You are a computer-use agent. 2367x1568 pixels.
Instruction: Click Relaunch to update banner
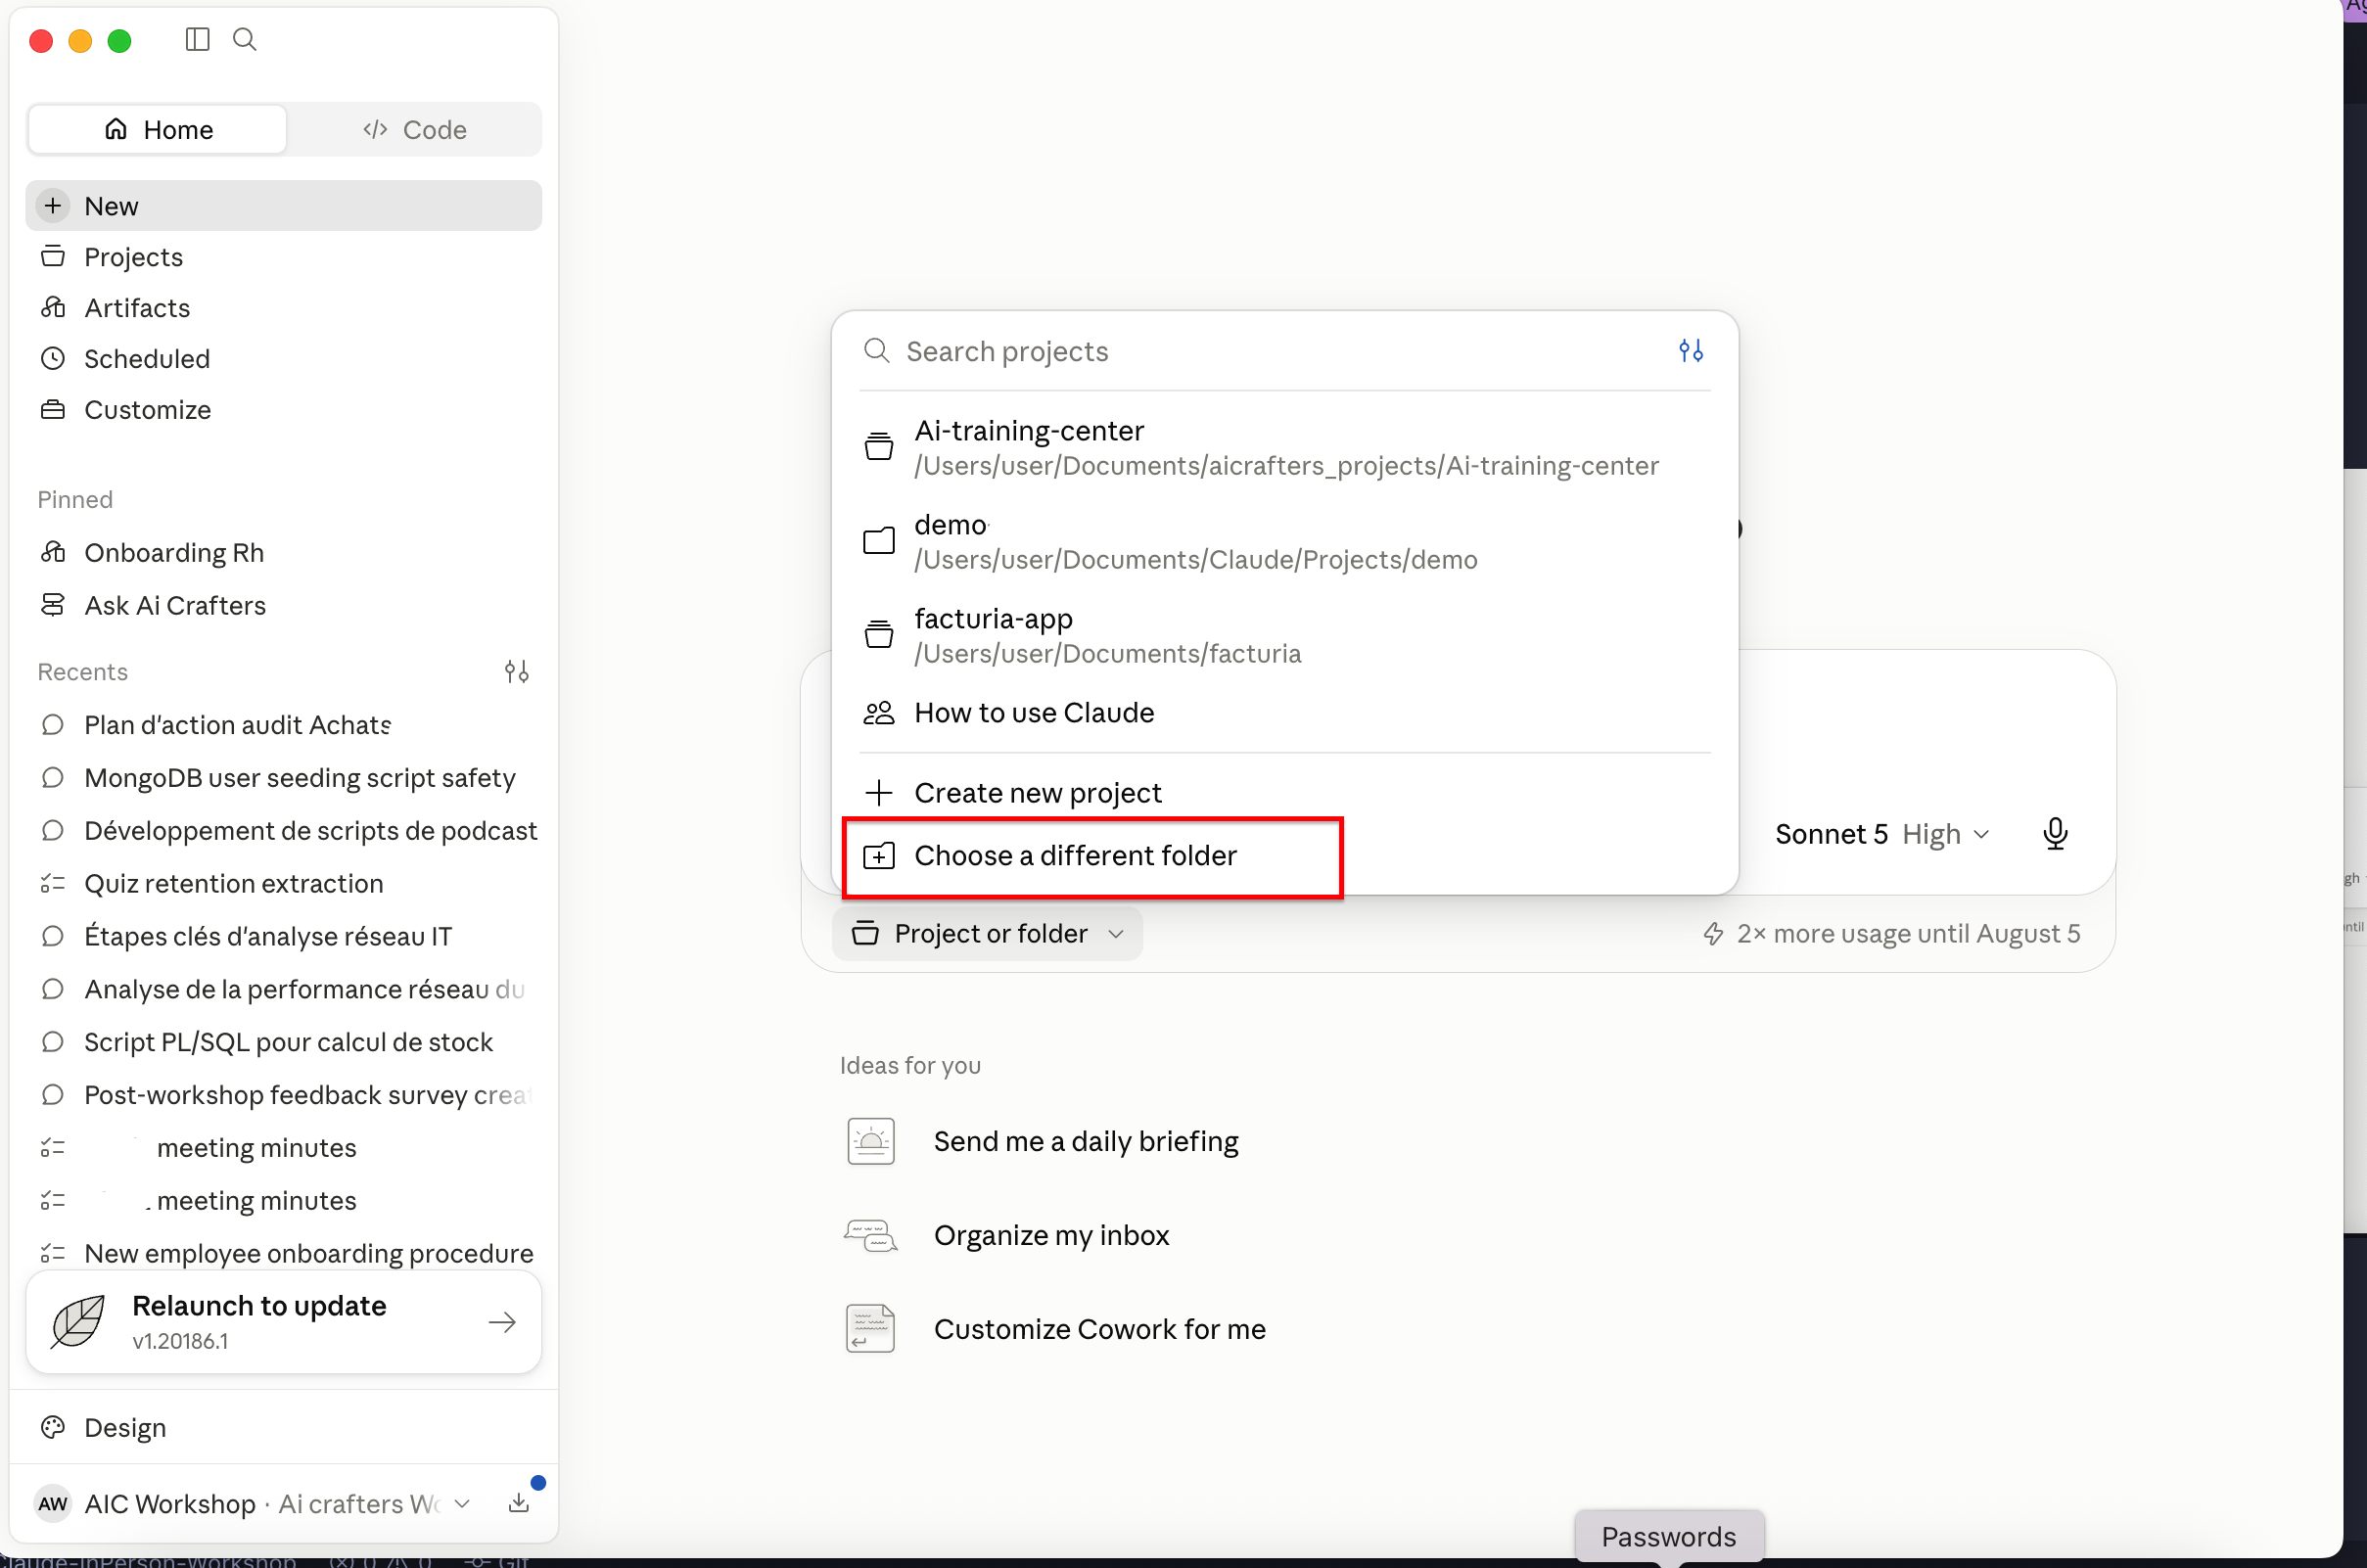coord(284,1323)
